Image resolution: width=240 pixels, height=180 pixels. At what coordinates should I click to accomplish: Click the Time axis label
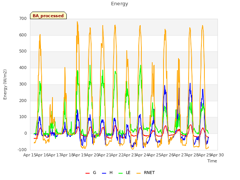click(212, 161)
